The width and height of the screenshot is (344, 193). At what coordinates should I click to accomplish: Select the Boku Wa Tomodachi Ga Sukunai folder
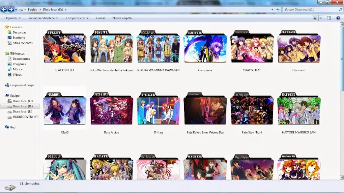coord(111,46)
